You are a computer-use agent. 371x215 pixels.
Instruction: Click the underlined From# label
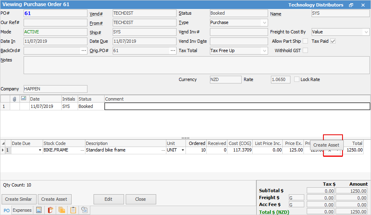[96, 24]
